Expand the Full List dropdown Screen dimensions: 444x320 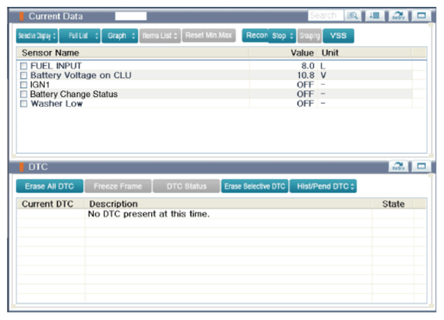click(79, 36)
